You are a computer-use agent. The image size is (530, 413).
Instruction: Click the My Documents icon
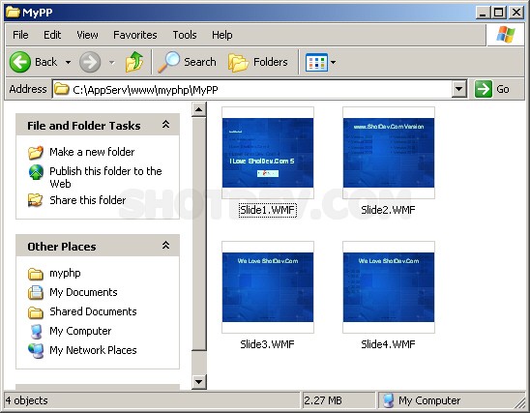click(x=36, y=293)
